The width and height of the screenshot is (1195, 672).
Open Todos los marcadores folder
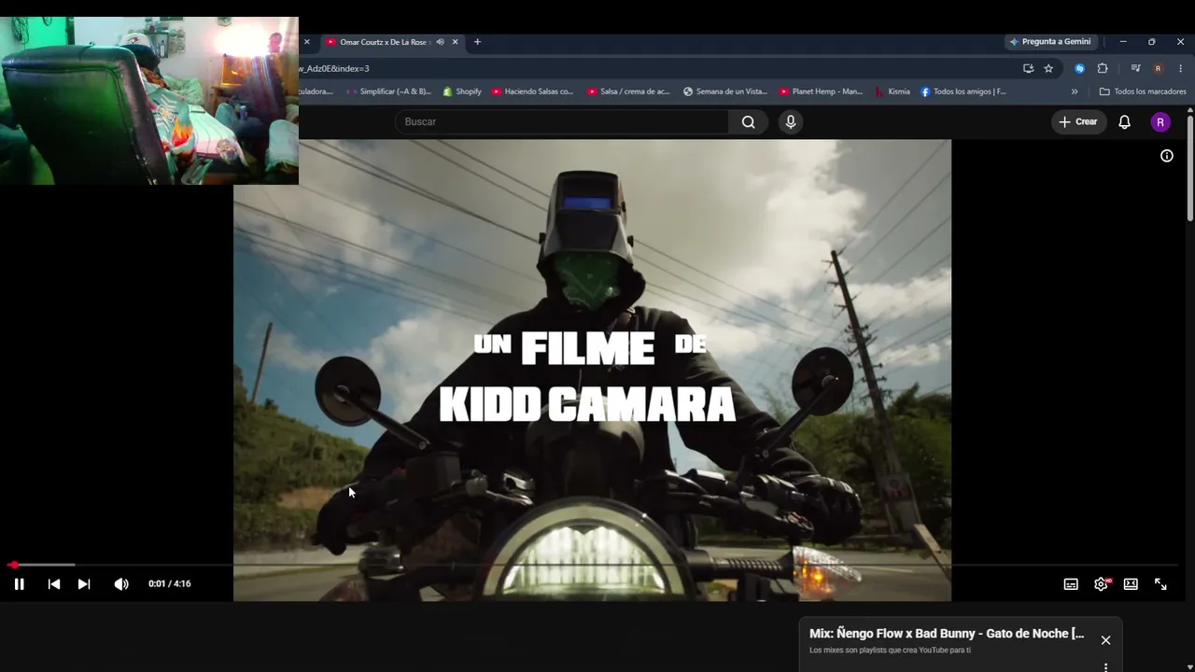click(x=1143, y=91)
